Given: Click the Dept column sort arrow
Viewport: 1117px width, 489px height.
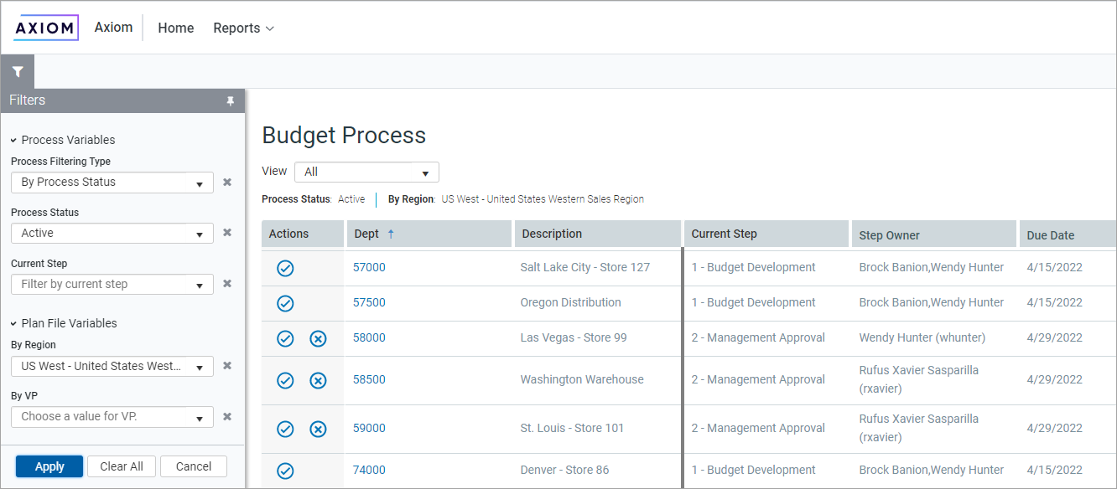Looking at the screenshot, I should (391, 234).
